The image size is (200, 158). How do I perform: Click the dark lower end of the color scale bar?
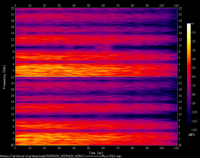[x=189, y=128]
